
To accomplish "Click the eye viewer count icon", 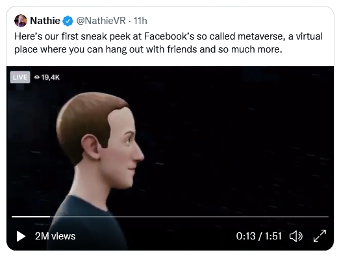I will click(x=37, y=77).
